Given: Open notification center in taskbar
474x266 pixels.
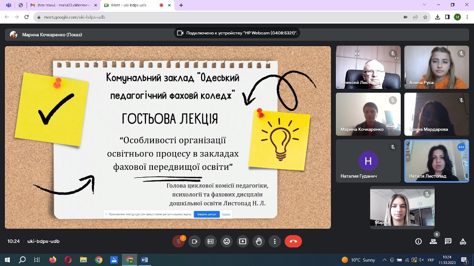Looking at the screenshot, I should tap(464, 260).
